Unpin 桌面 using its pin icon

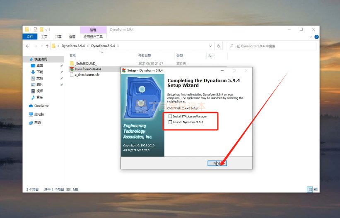point(62,66)
